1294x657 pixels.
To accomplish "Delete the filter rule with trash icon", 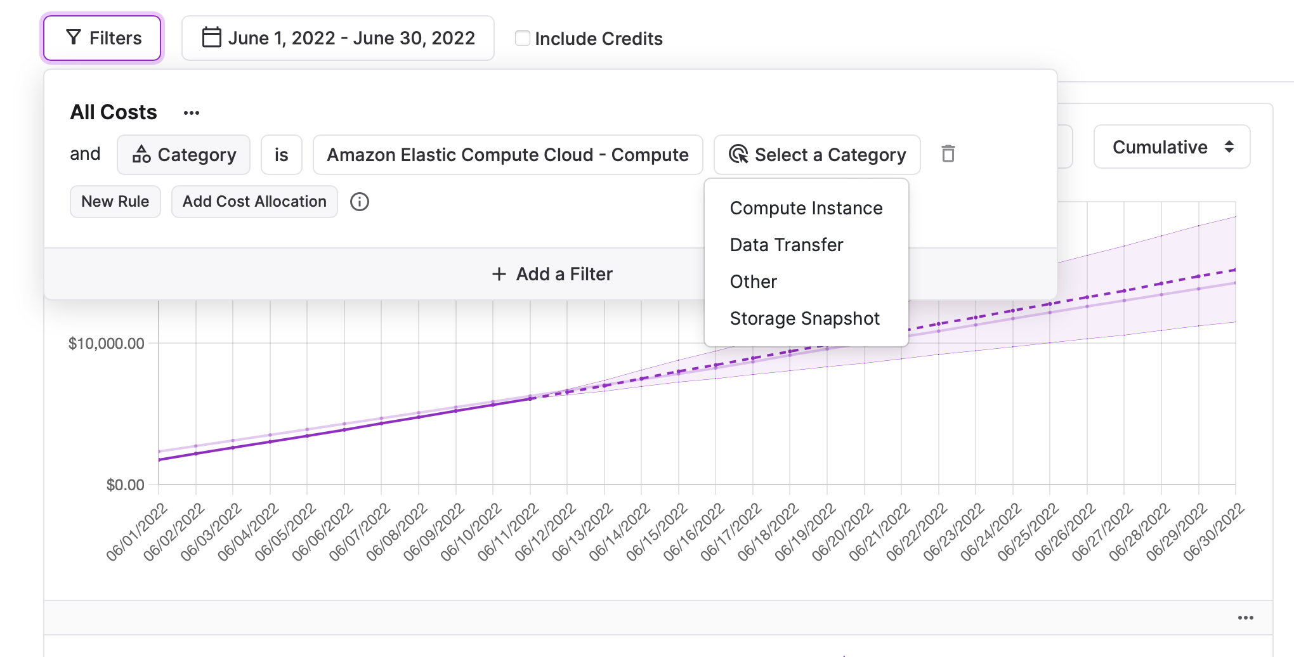I will pyautogui.click(x=948, y=154).
